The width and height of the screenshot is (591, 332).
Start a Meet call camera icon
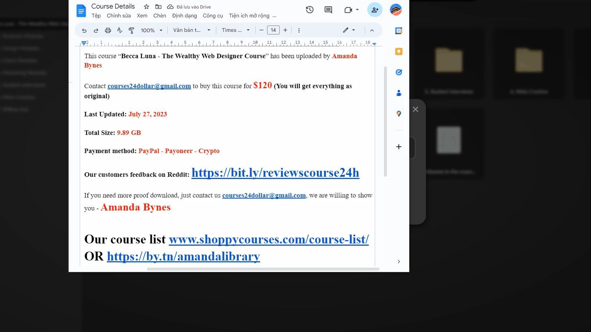coord(348,10)
